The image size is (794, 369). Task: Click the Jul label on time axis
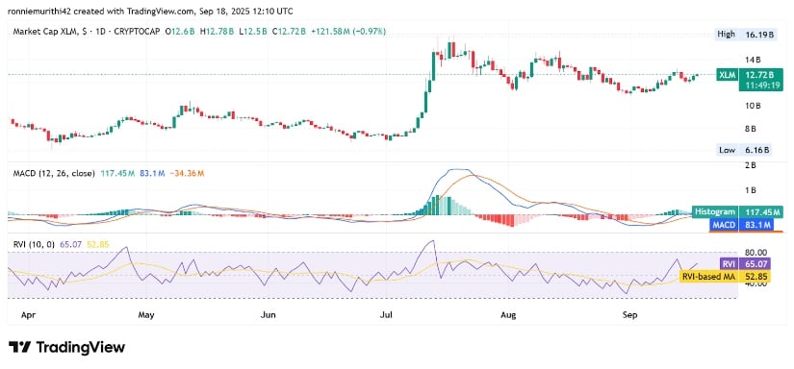(386, 315)
